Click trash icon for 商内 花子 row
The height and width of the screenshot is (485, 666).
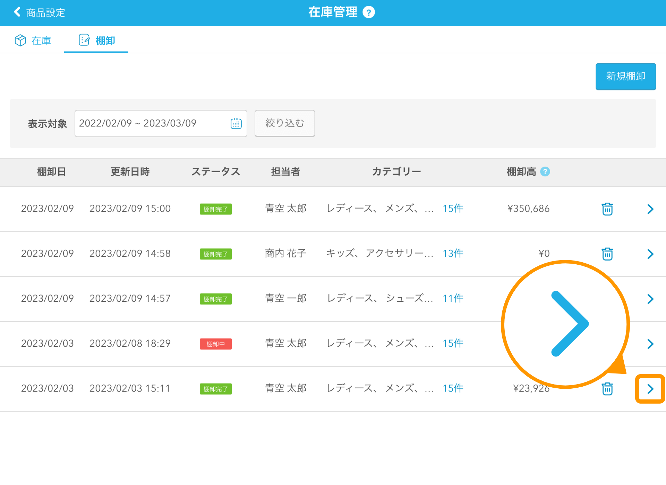click(x=607, y=254)
